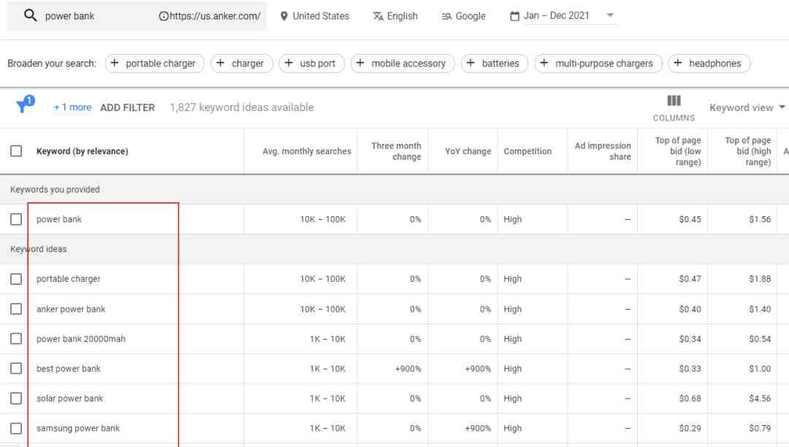This screenshot has height=447, width=789.
Task: Click plus icon on mobile accessory chip
Action: (x=360, y=63)
